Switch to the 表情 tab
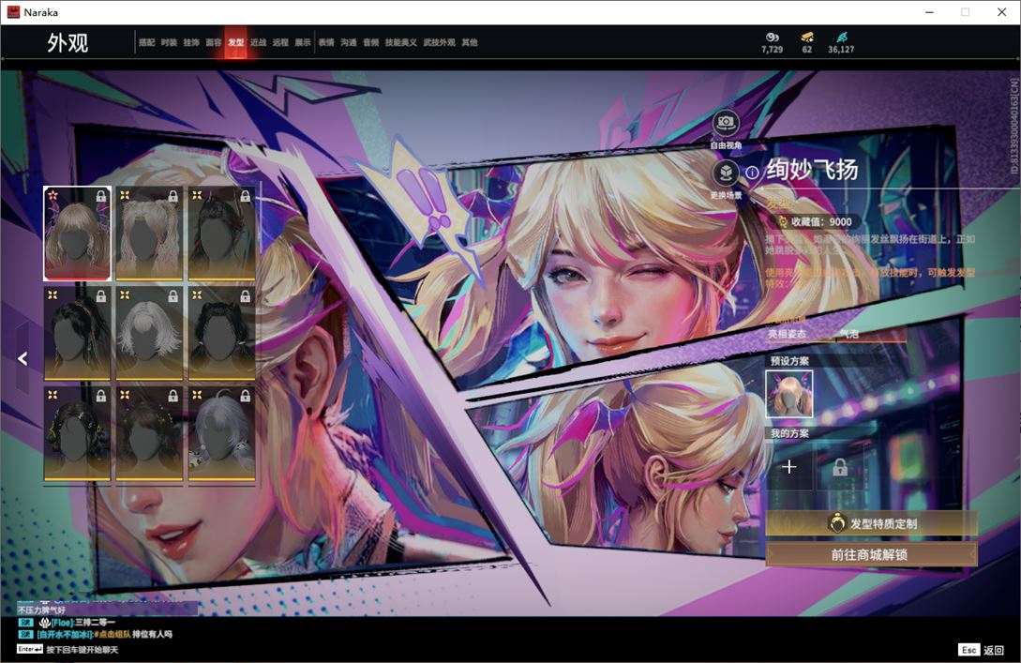The image size is (1021, 663). tap(326, 42)
